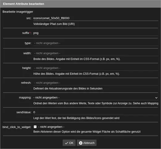The image size is (161, 149).
Task: Click the 'refresh:' field label
Action: pyautogui.click(x=26, y=83)
